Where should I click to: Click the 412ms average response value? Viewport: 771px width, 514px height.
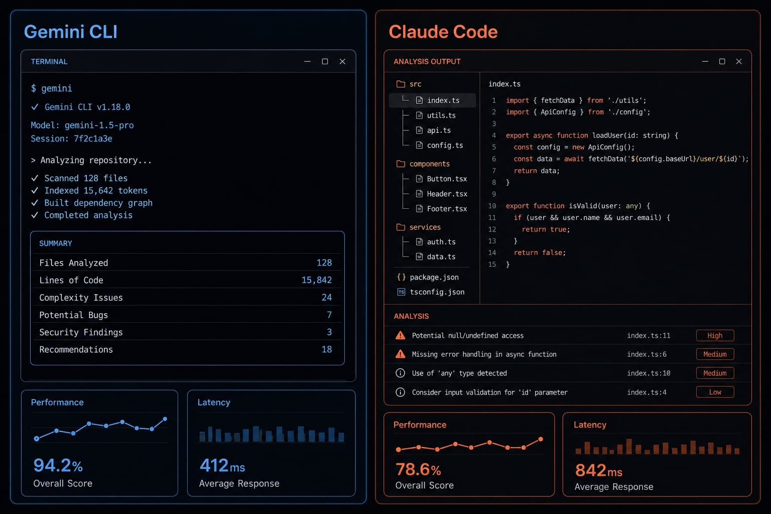pos(222,465)
